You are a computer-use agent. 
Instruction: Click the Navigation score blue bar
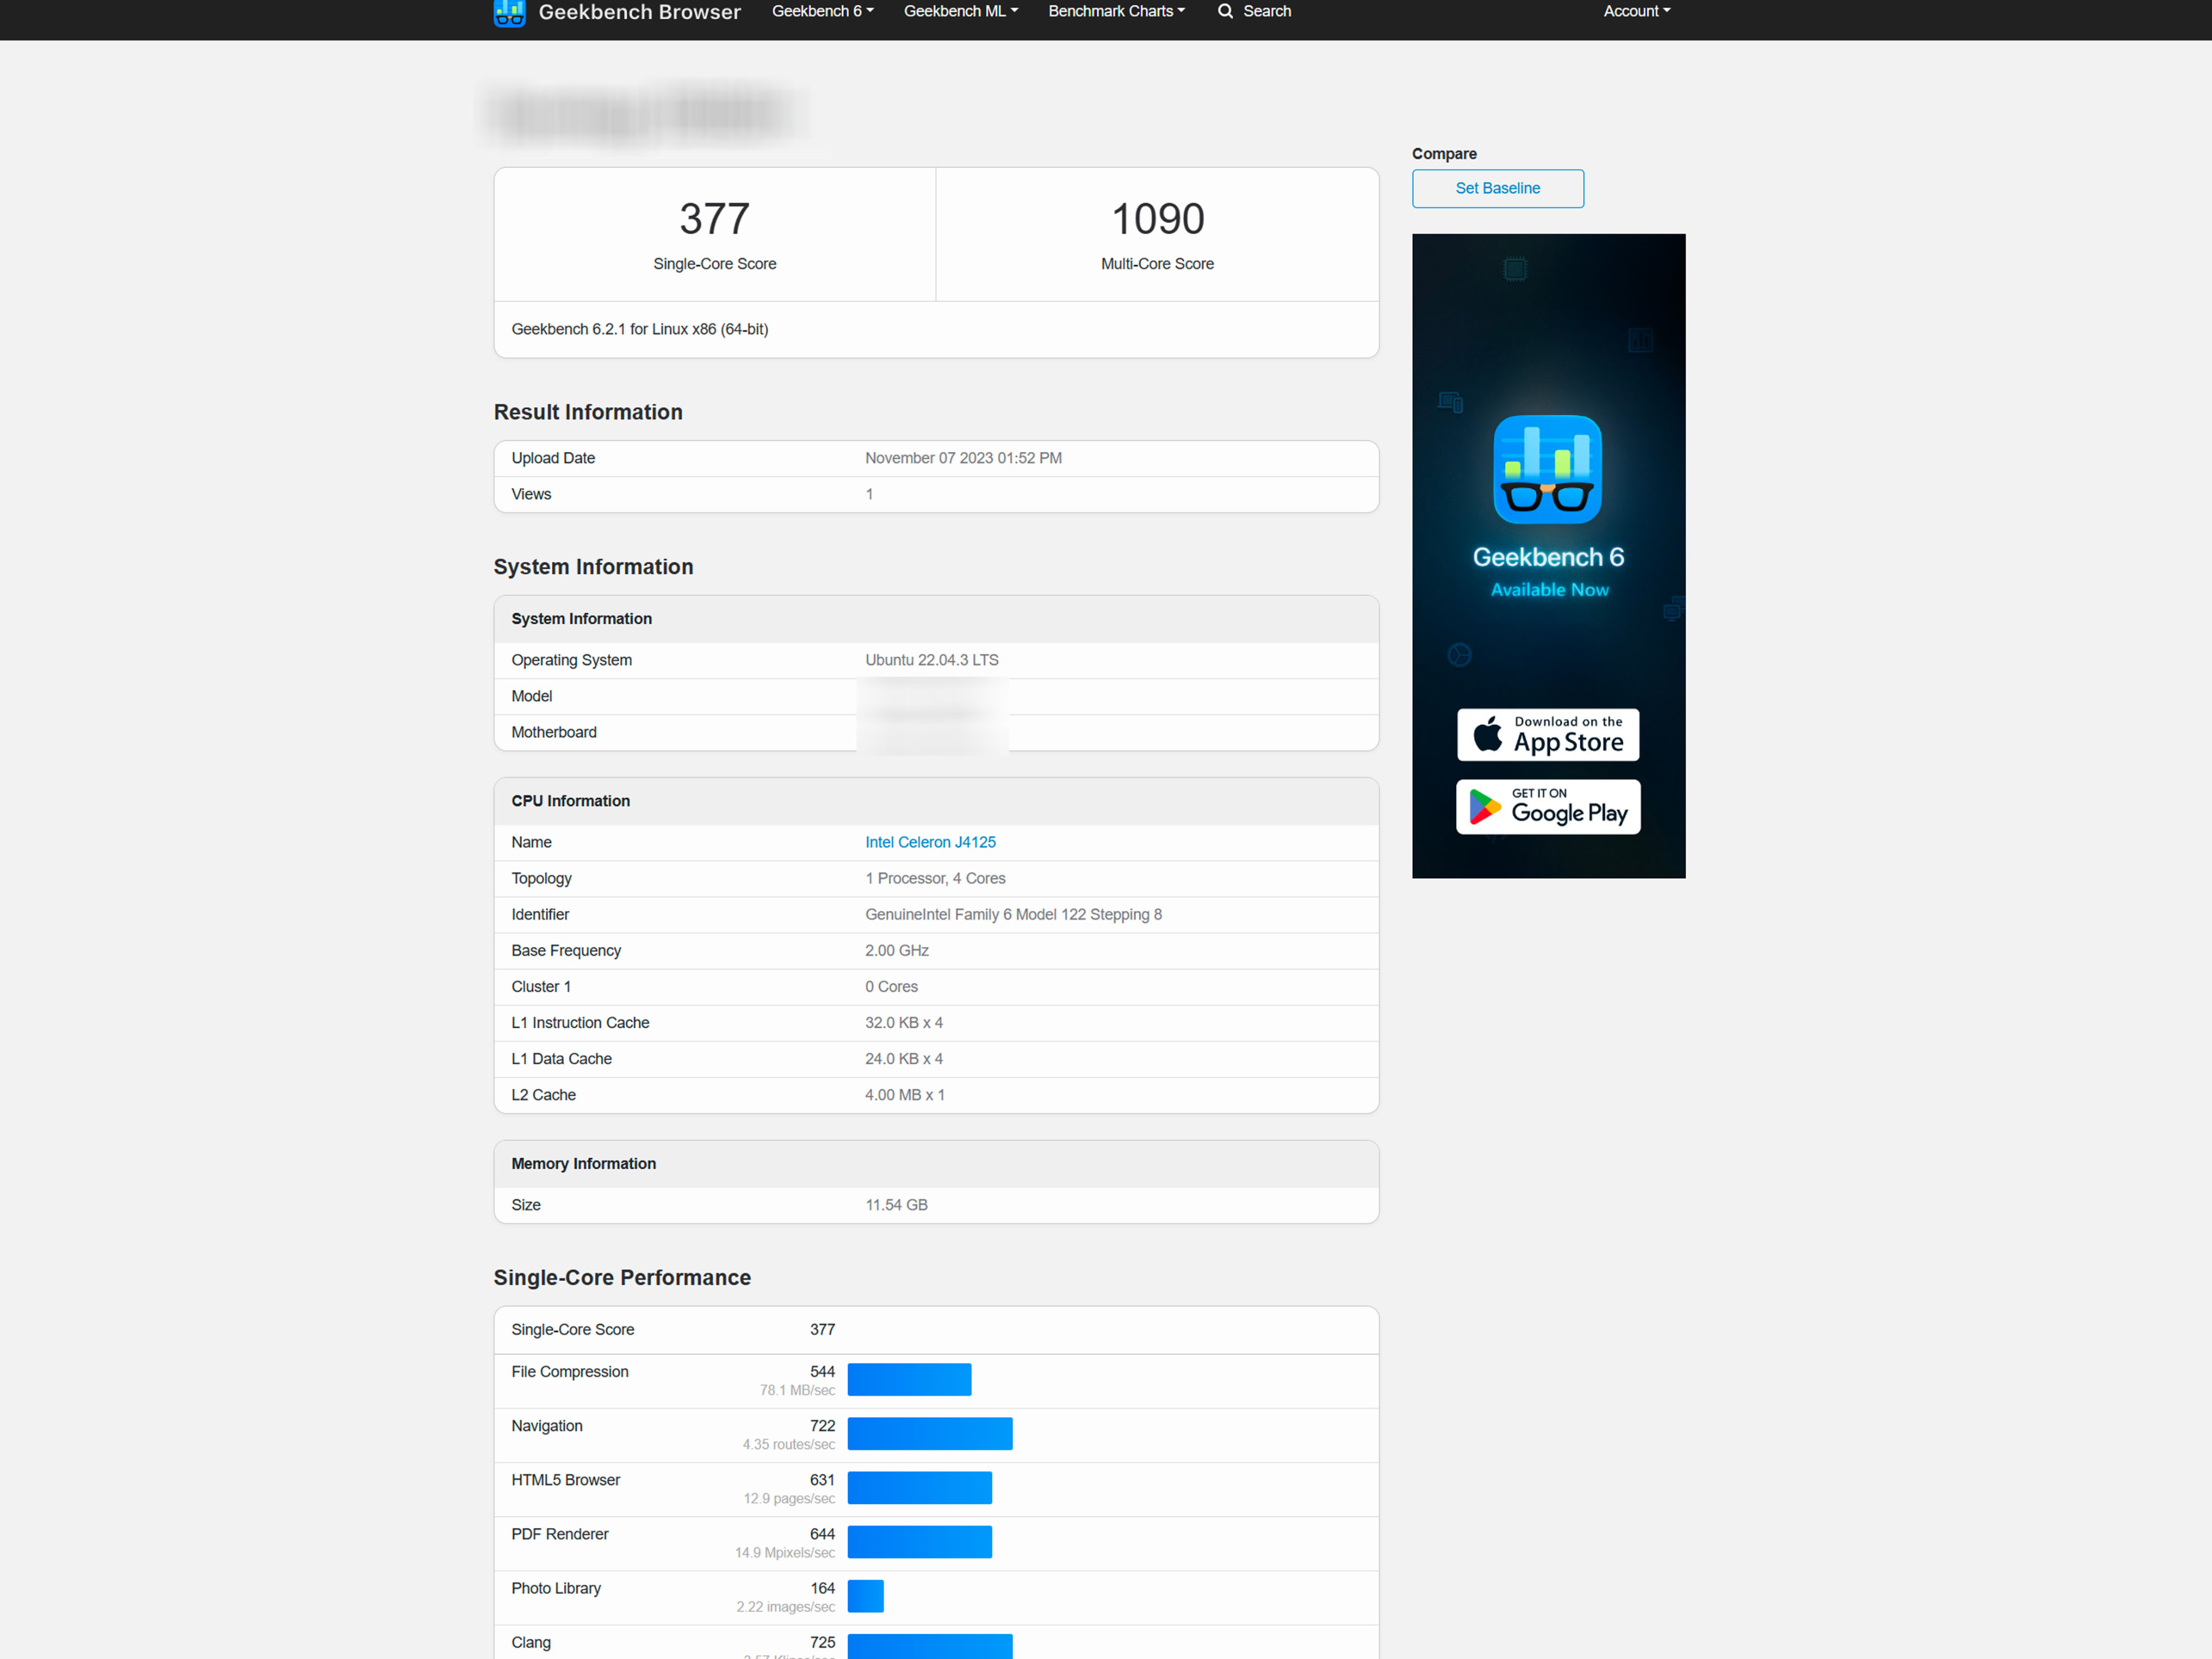click(929, 1433)
